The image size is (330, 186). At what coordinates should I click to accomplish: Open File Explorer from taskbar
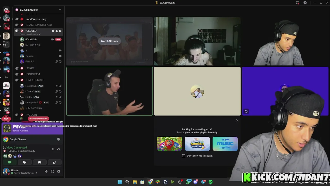(x=135, y=182)
